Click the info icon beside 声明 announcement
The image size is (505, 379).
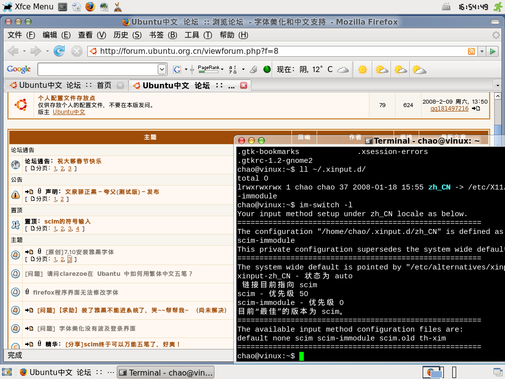(x=15, y=194)
